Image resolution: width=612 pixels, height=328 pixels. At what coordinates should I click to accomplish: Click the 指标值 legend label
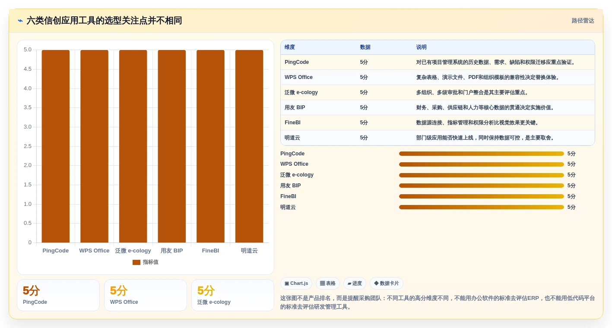click(151, 262)
